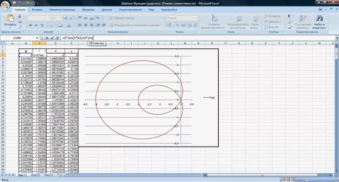Open Условное форматирование menu
339x182 pixels.
tap(213, 22)
